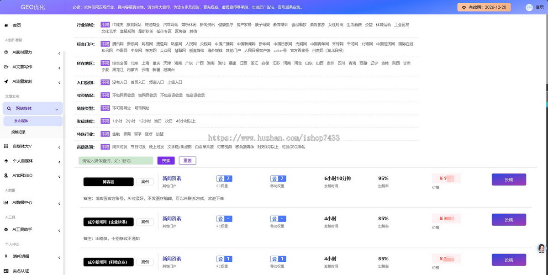Open the 投稿记录 submenu item
This screenshot has height=275, width=548.
coord(18,132)
